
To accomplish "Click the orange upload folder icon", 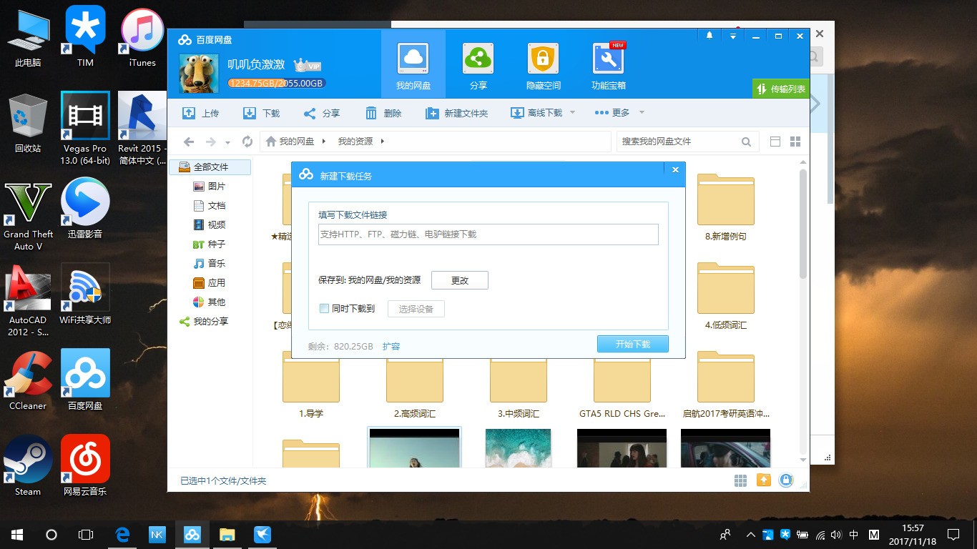I will [x=763, y=480].
